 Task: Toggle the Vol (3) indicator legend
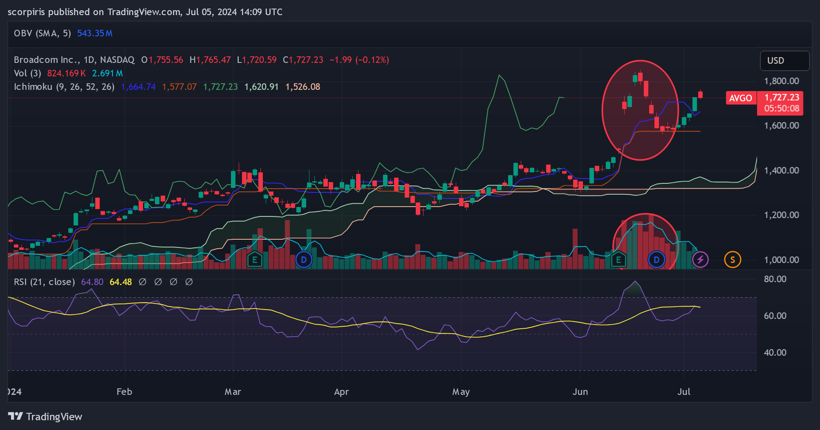point(27,74)
